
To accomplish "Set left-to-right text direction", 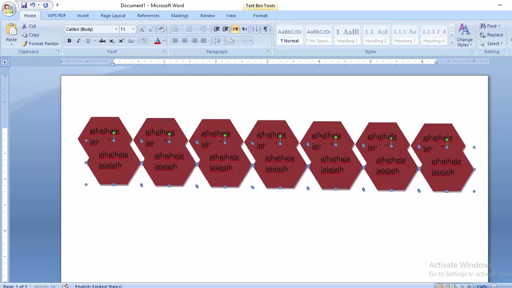I will click(235, 29).
